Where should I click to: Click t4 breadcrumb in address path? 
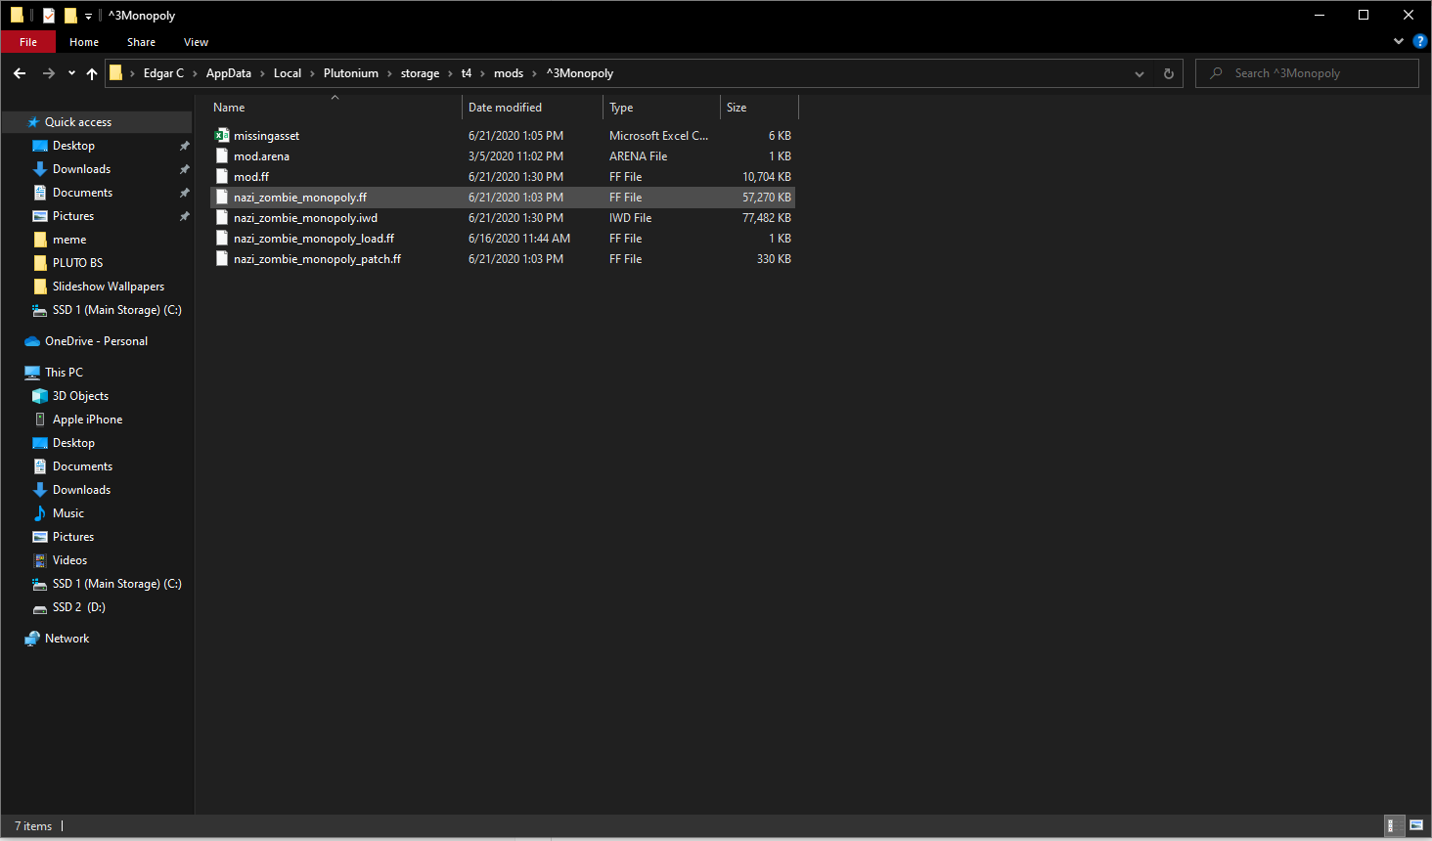coord(467,73)
